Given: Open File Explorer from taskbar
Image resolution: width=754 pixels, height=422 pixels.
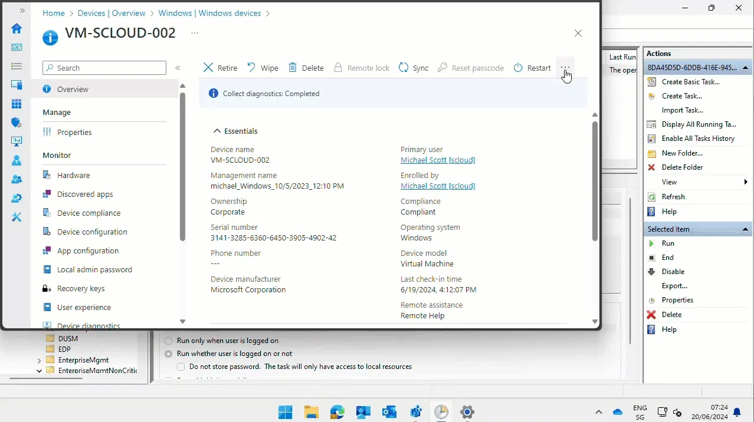Looking at the screenshot, I should 312,412.
